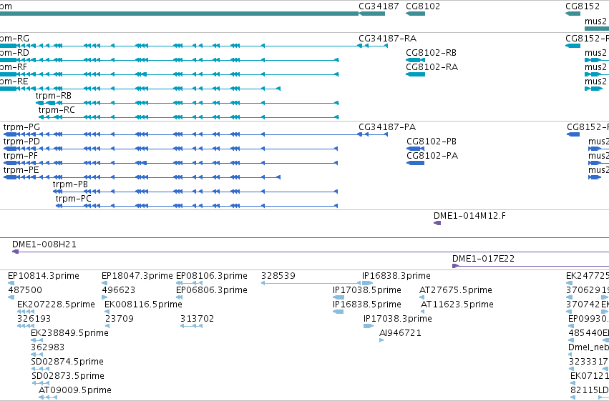The width and height of the screenshot is (609, 401).
Task: Click the EK238849.5prime EST label
Action: click(69, 334)
